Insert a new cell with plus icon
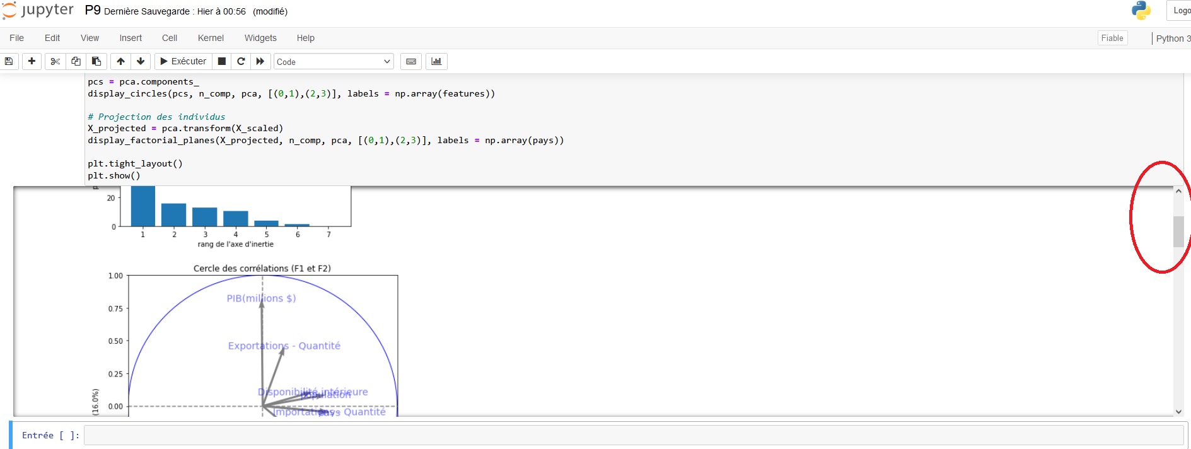 (32, 61)
